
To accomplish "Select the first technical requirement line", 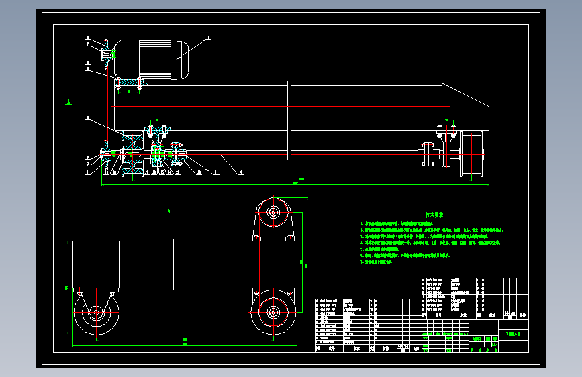I will coord(397,224).
